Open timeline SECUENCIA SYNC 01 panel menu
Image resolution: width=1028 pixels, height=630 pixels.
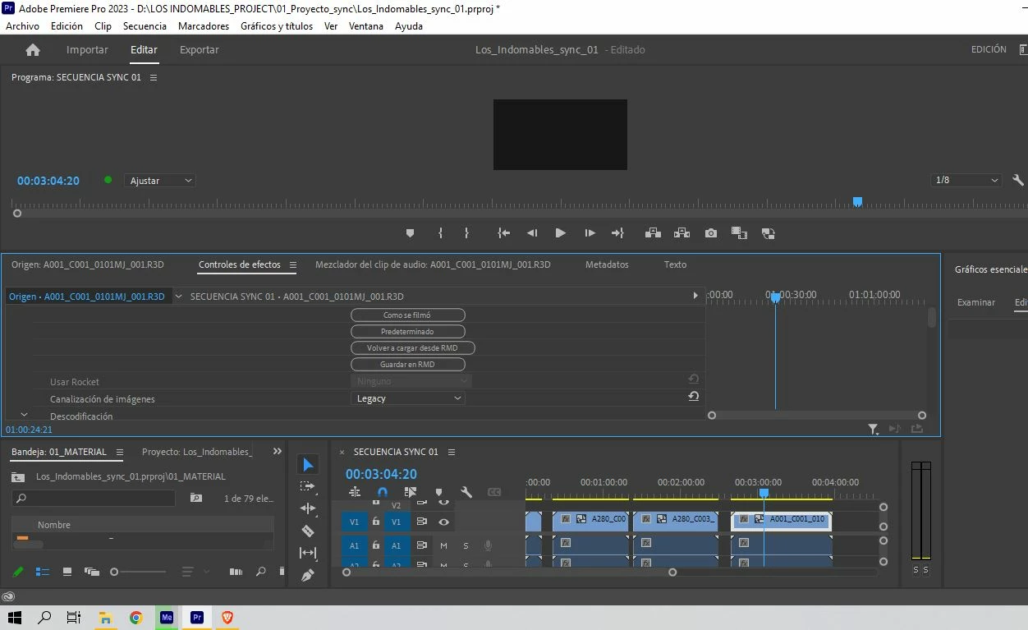point(451,452)
